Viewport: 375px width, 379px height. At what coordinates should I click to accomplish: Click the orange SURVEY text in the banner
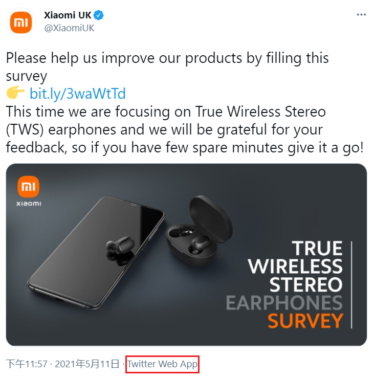[x=305, y=321]
